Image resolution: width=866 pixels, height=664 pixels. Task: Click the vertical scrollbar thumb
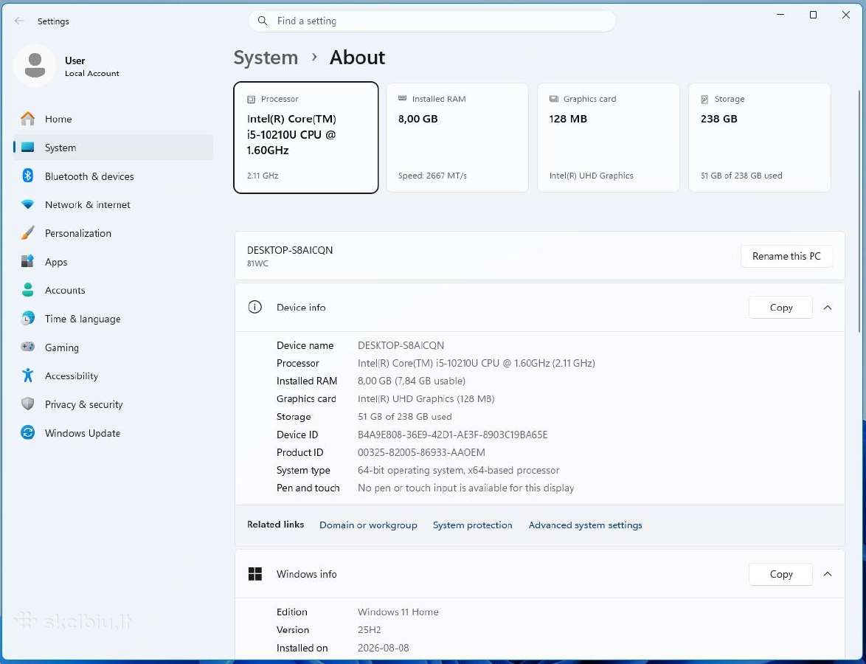[x=859, y=211]
